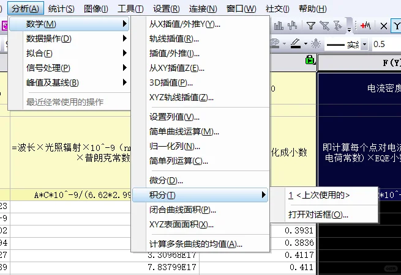Expand the 信号处理(P) submenu
Viewport: 401px width, 275px height.
pos(69,68)
